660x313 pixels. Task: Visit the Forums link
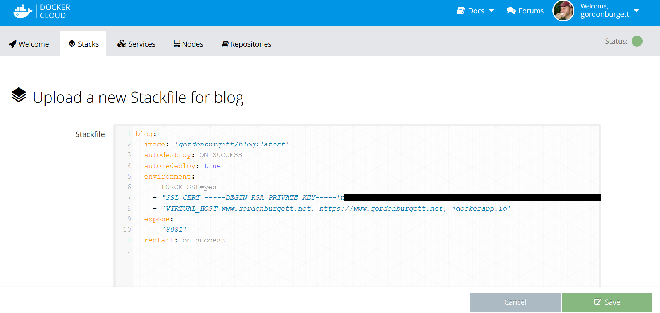coord(525,11)
